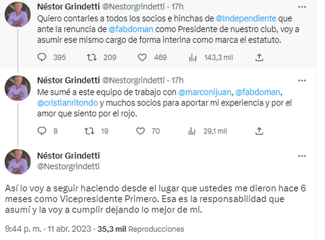Screen dimensions: 325x240
Task: Like the first tweet with 469 likes
Action: click(x=142, y=57)
